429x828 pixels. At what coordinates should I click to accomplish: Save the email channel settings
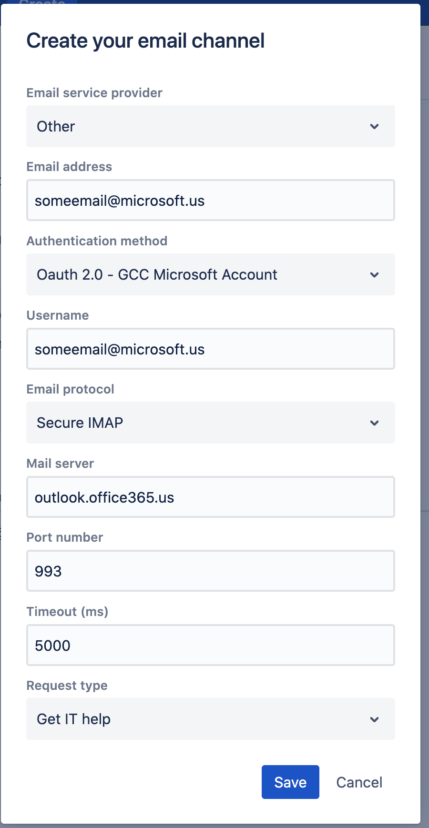coord(290,782)
